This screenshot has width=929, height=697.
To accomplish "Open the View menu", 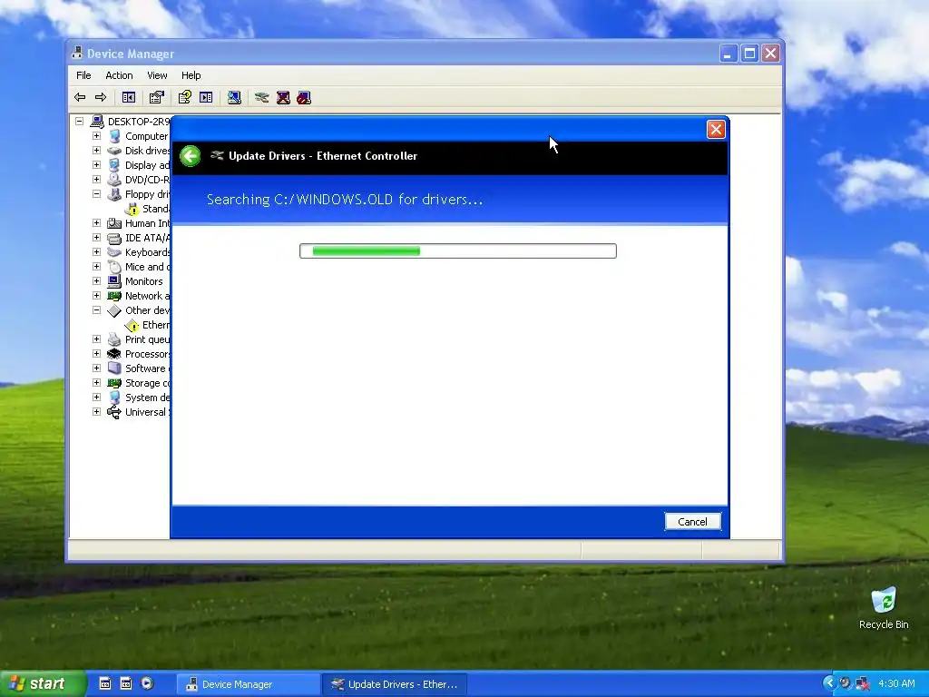I will click(x=157, y=75).
